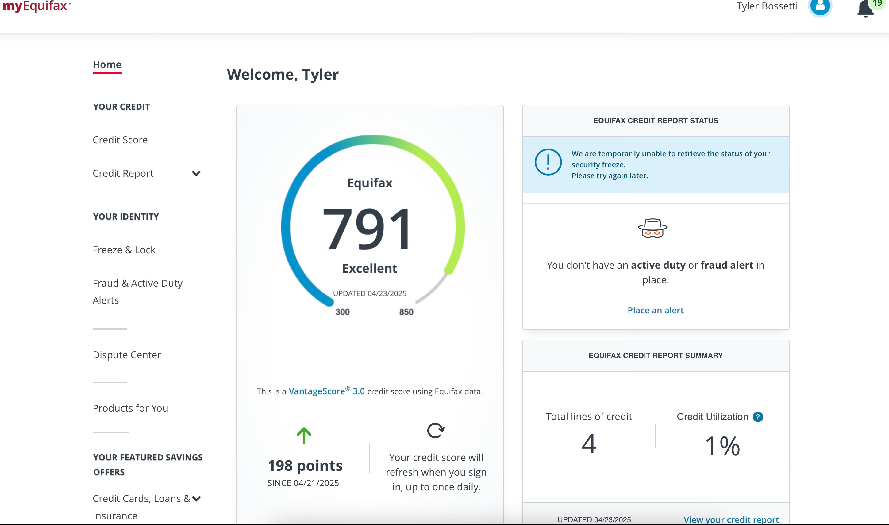Screen dimensions: 889x525
Task: Open the user profile avatar icon
Action: [x=820, y=6]
